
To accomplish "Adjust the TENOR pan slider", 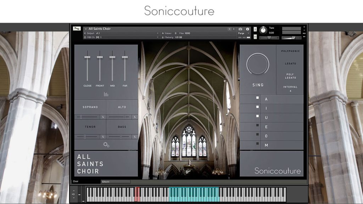I will [85, 137].
